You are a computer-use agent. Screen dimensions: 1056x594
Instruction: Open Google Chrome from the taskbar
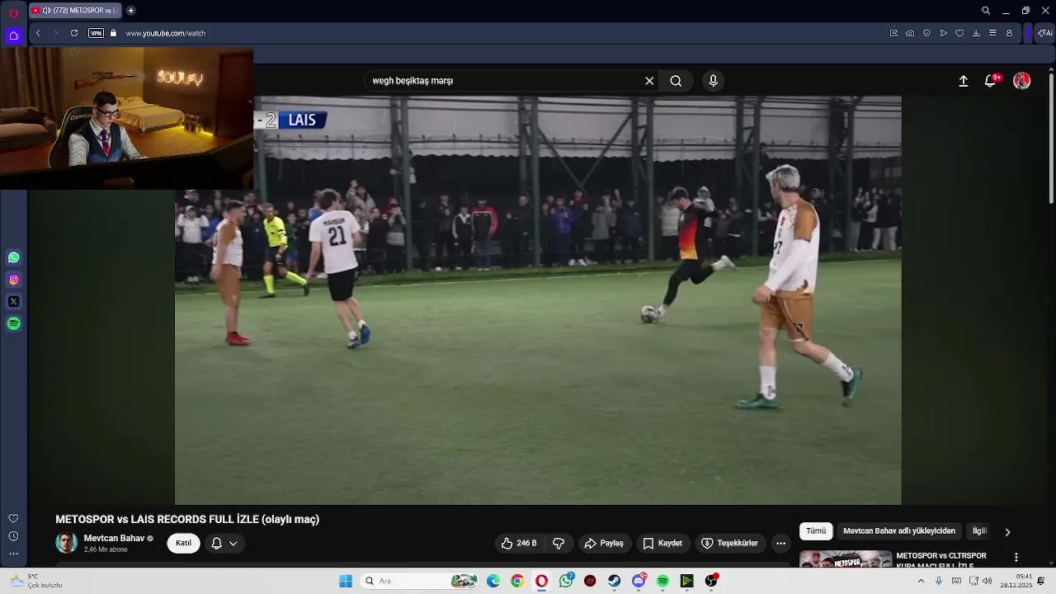[x=517, y=581]
